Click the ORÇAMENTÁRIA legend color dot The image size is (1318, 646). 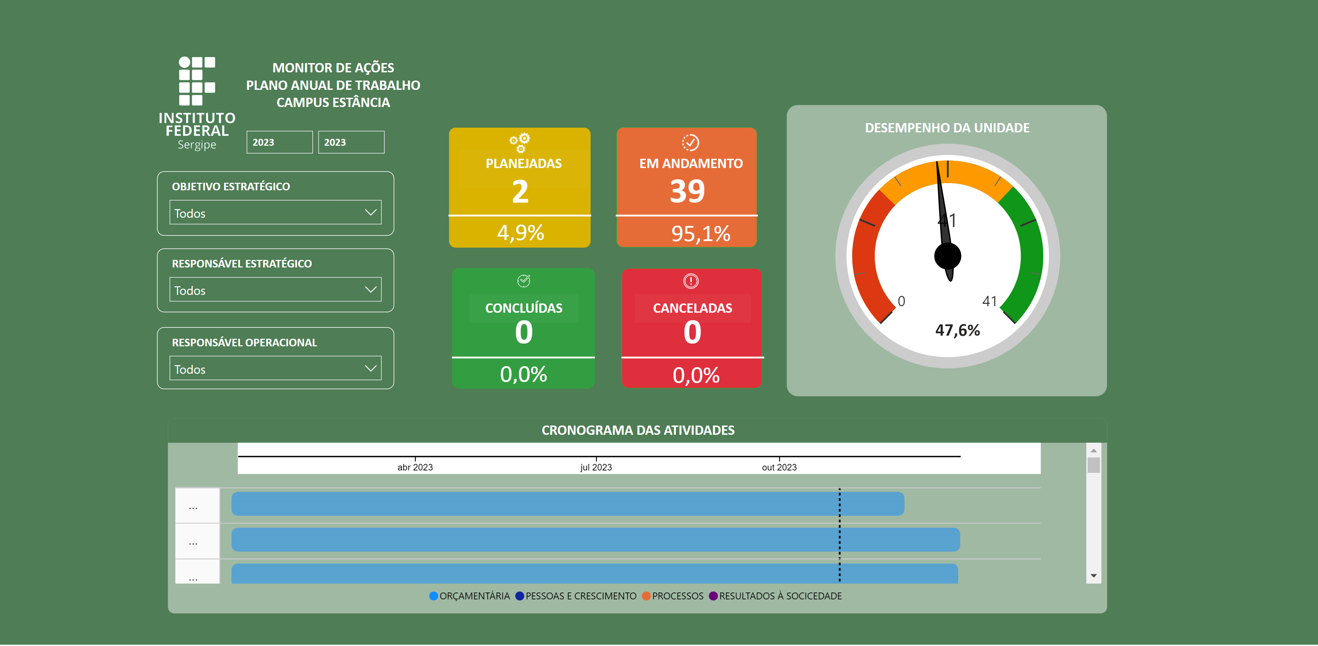pos(433,596)
